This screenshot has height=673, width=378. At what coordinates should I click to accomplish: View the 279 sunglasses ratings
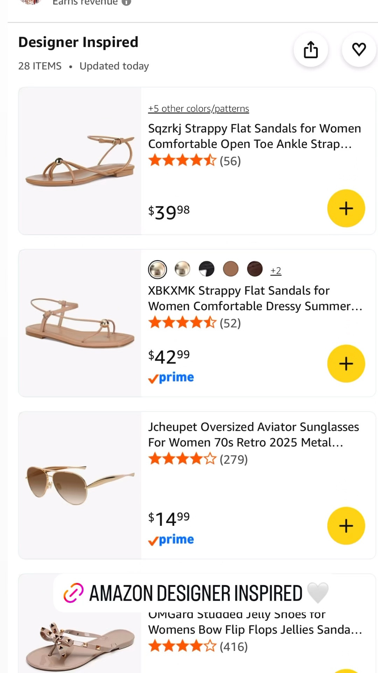click(x=234, y=459)
